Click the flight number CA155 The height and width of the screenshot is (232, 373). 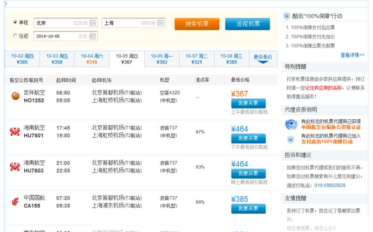pyautogui.click(x=32, y=206)
